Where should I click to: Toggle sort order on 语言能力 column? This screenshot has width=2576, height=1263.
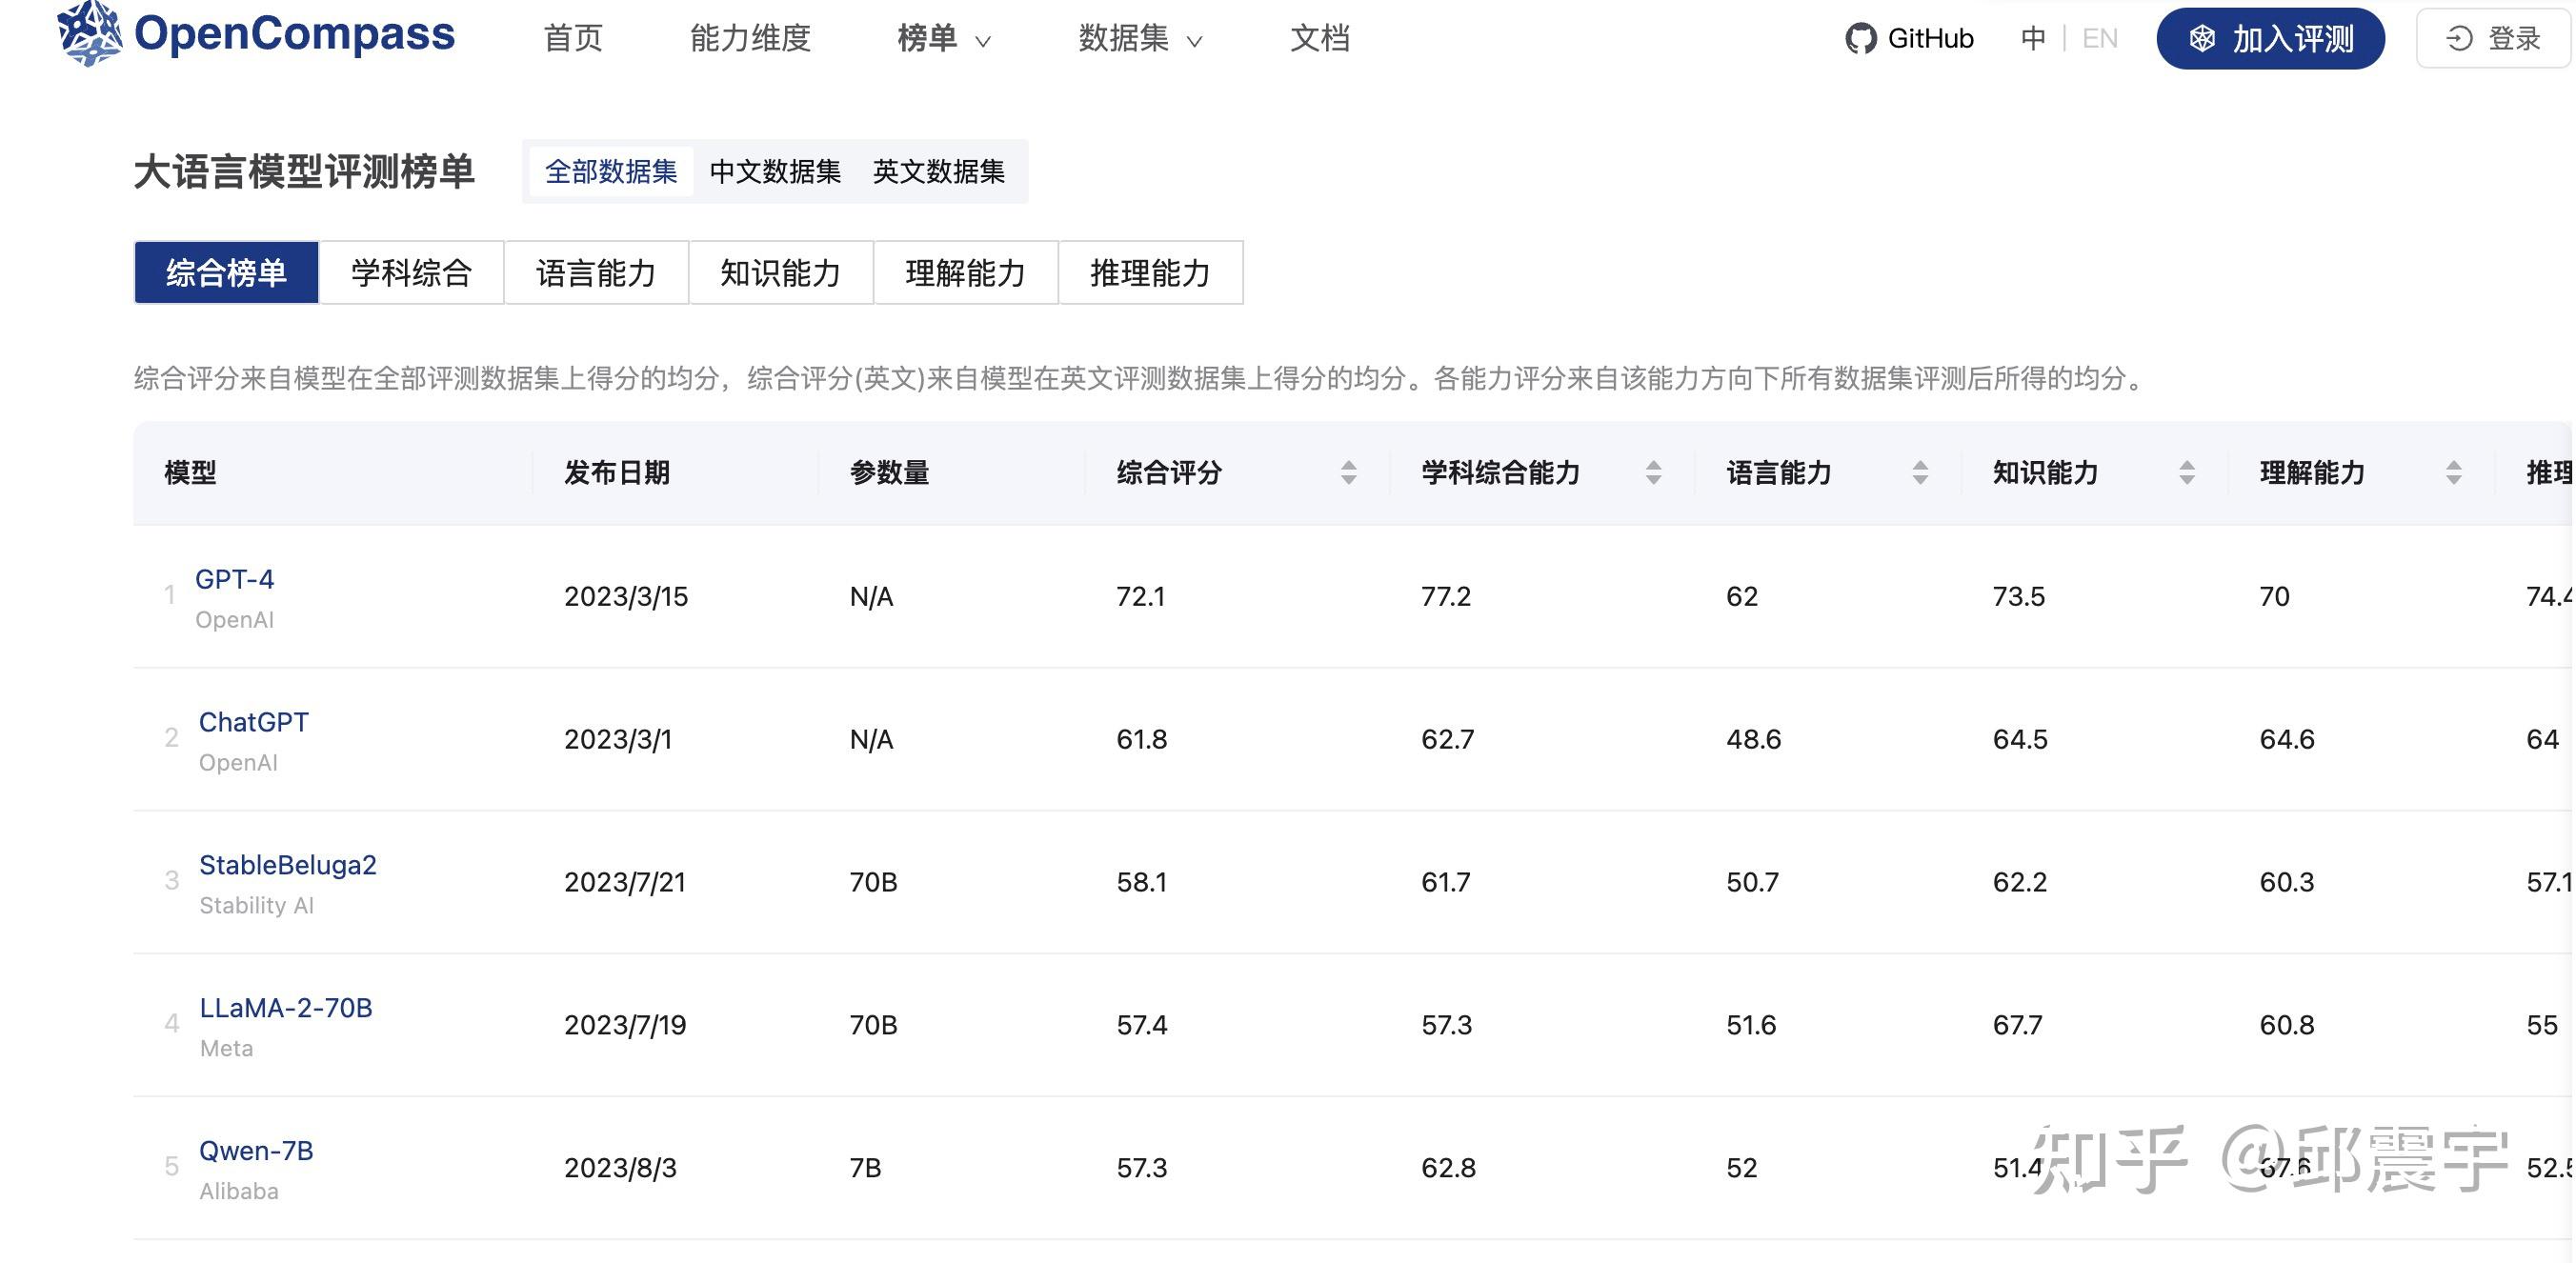[1919, 473]
